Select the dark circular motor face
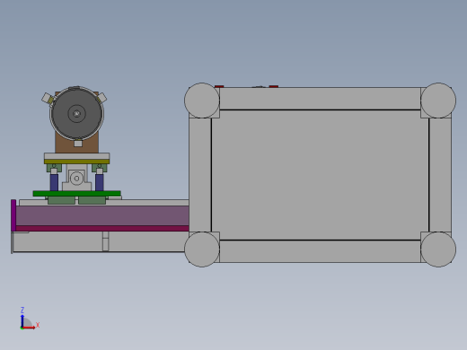 coord(76,113)
